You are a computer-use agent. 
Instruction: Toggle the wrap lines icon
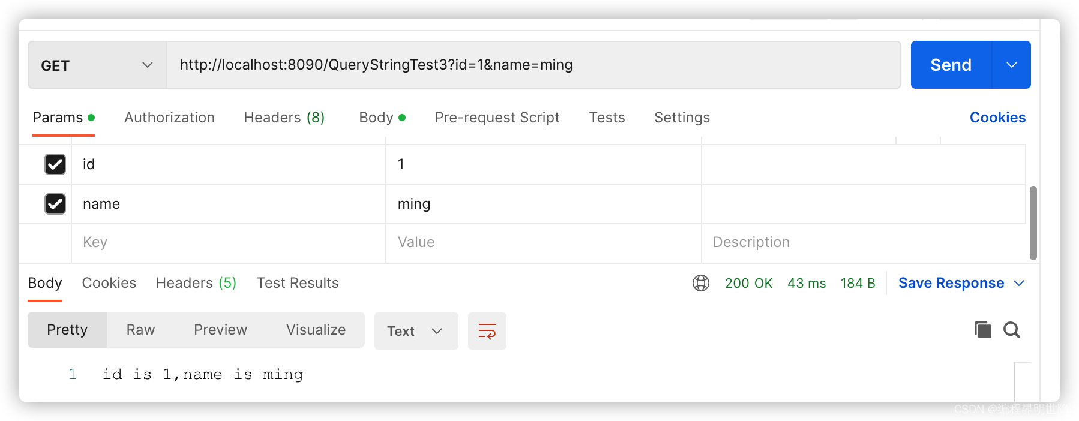487,331
